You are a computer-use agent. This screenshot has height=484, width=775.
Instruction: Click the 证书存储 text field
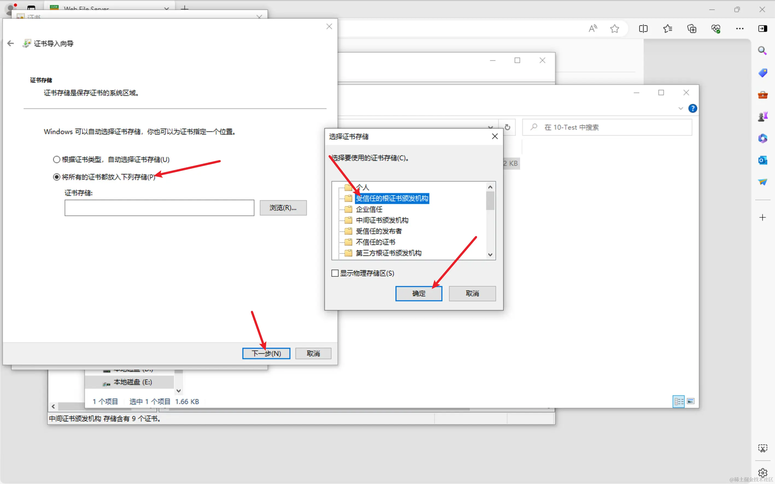coord(159,208)
